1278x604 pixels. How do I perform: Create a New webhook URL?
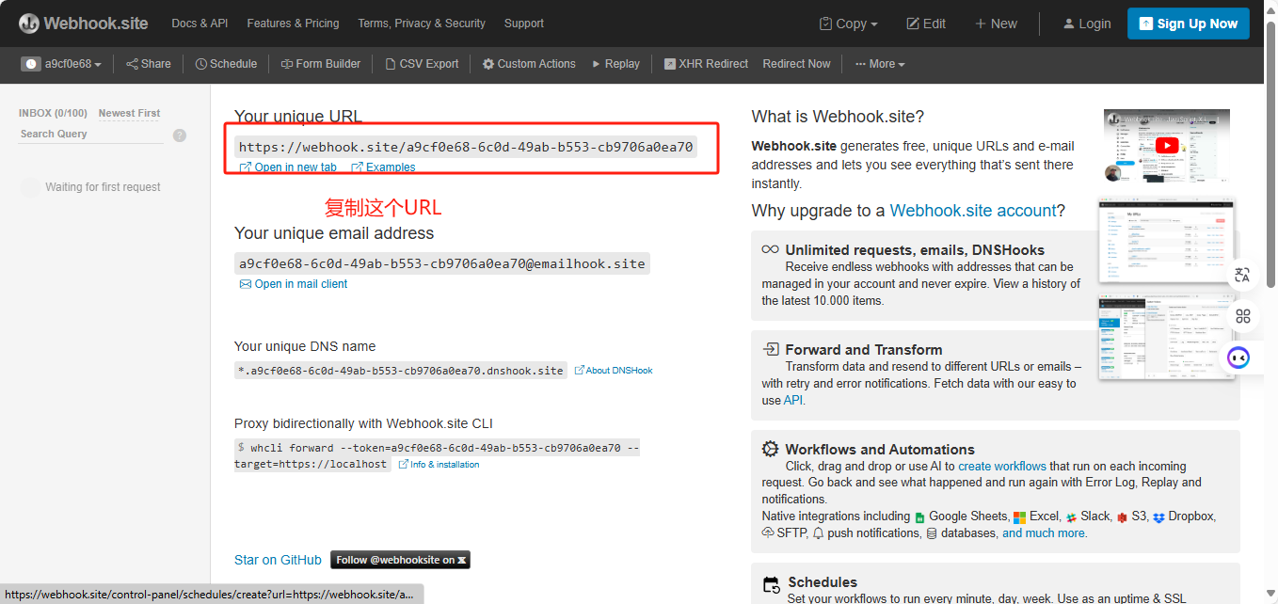pyautogui.click(x=996, y=24)
